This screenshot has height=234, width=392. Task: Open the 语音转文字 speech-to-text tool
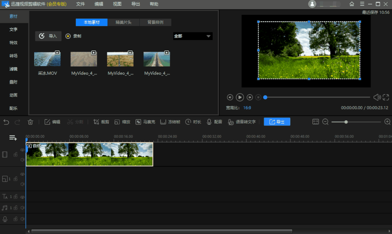[242, 122]
